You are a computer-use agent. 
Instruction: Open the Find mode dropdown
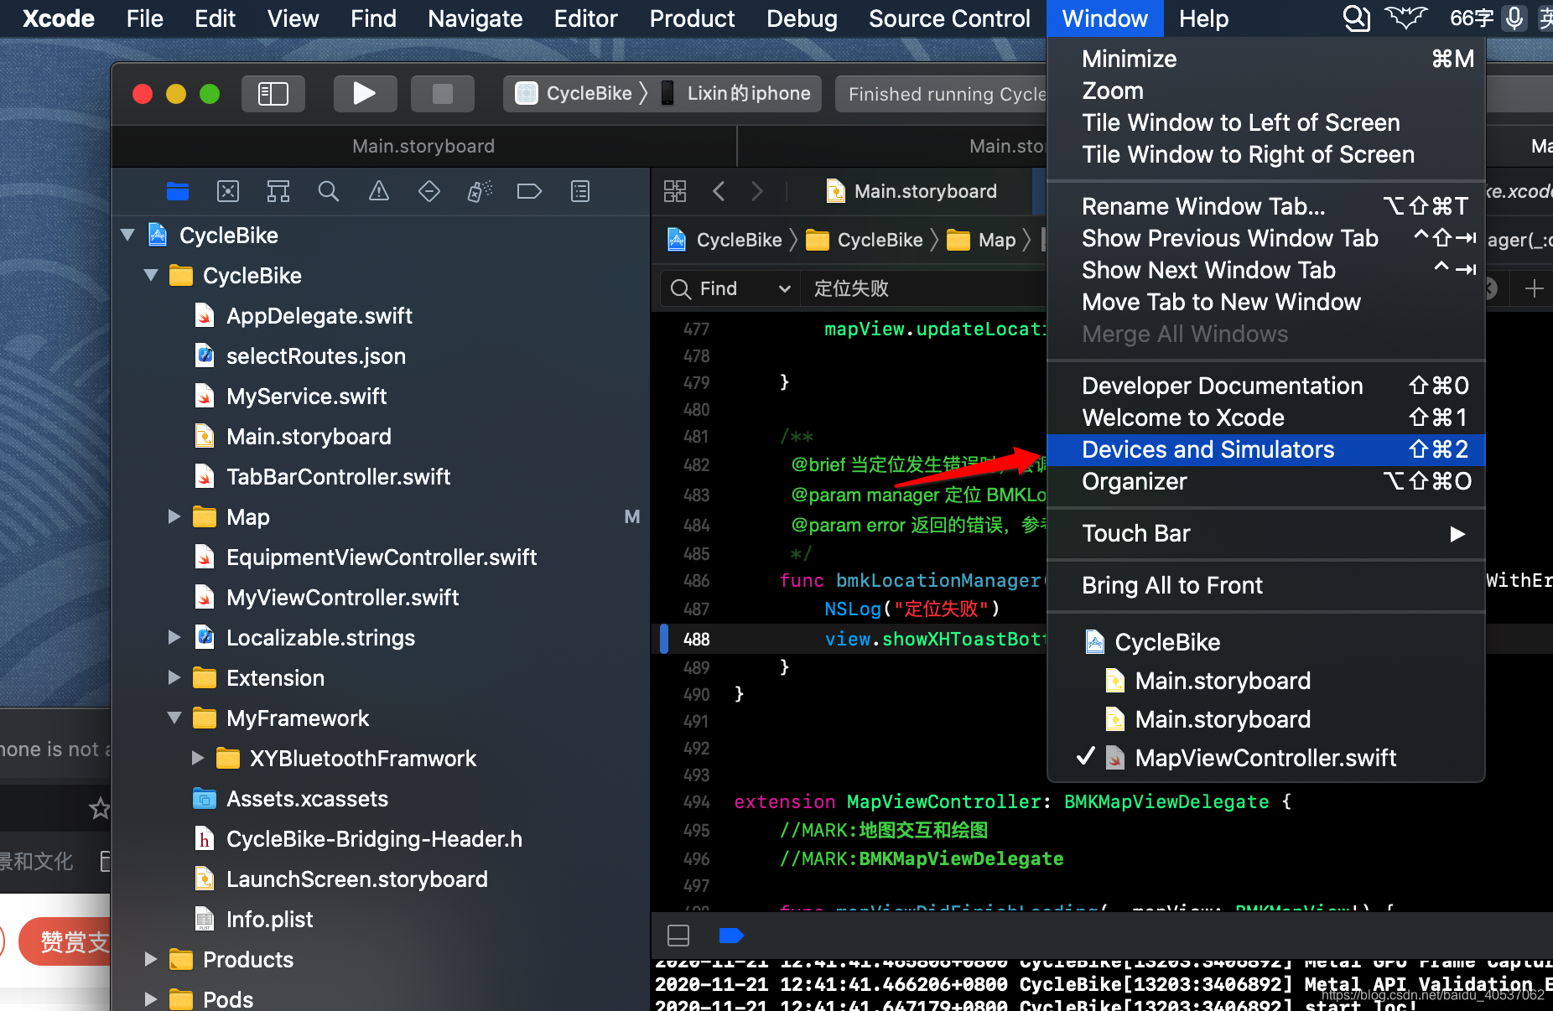click(730, 288)
